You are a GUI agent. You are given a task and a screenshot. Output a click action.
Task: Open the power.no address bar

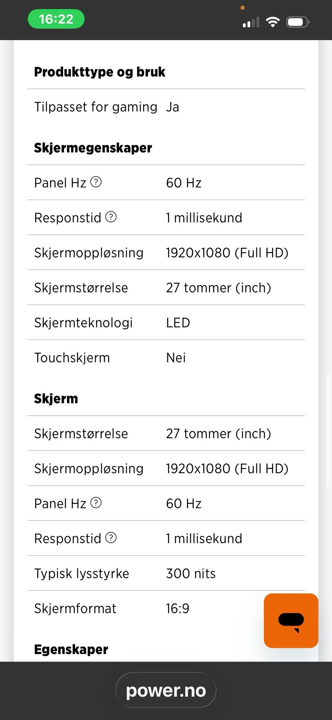tap(166, 690)
